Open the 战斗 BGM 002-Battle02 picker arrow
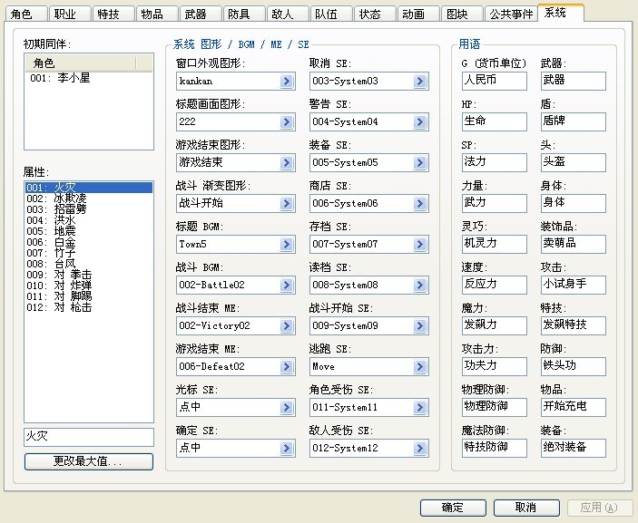Viewport: 638px width, 523px height. [x=287, y=285]
